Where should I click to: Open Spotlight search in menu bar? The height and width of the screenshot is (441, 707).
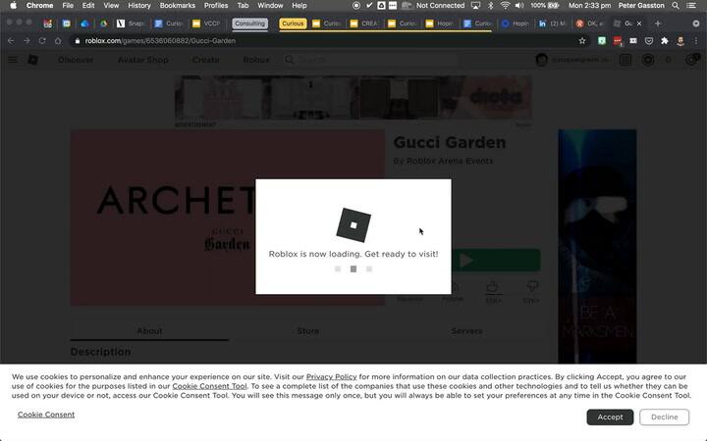tap(676, 6)
